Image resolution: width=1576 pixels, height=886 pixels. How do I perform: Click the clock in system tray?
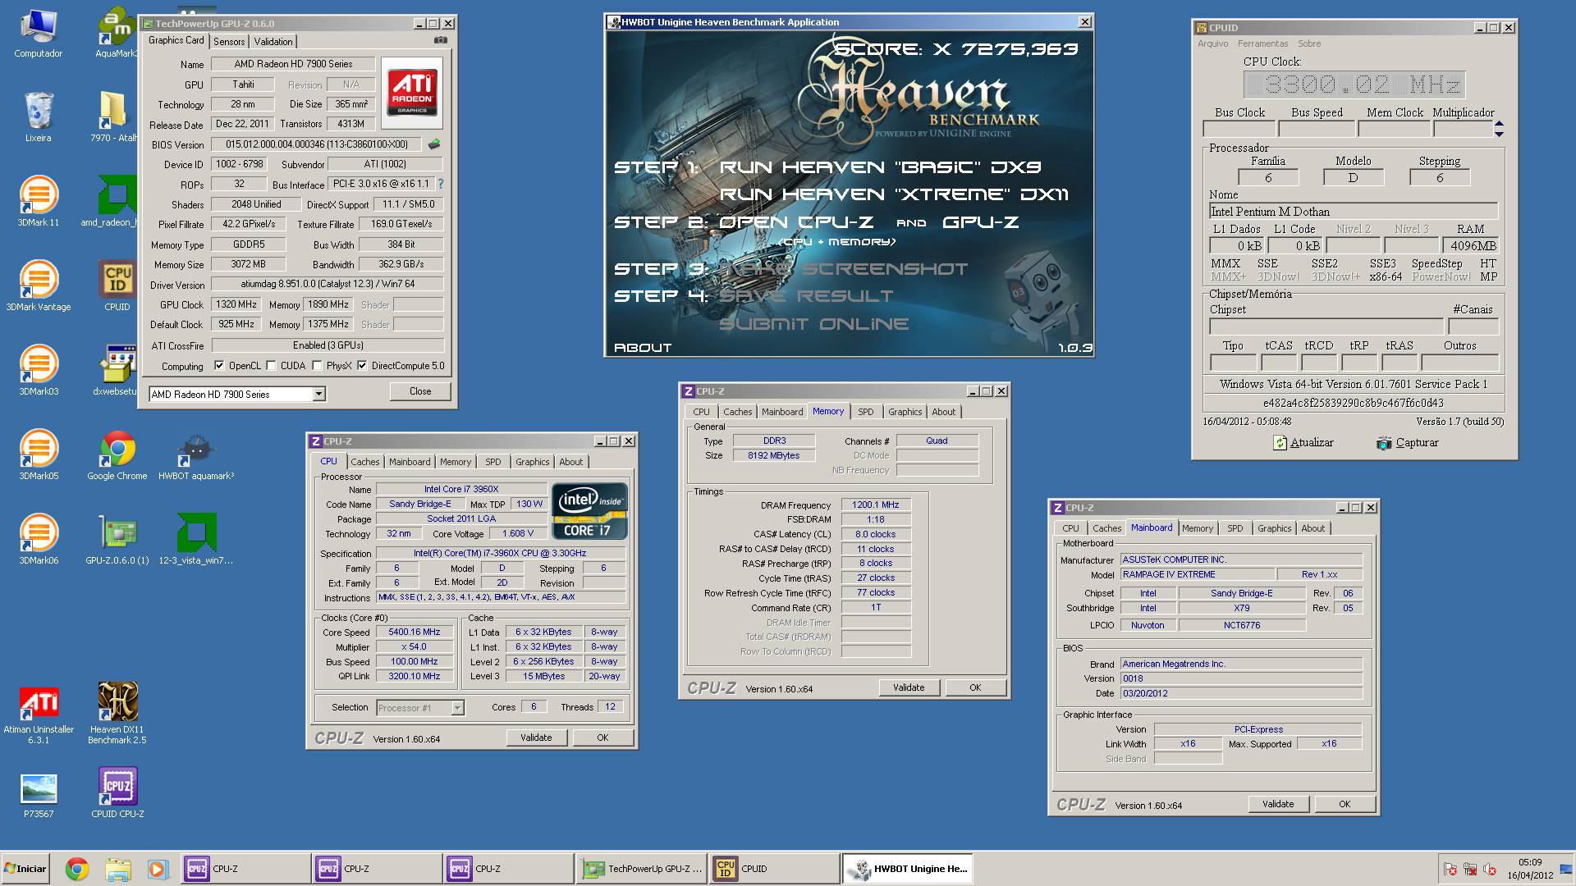click(1530, 869)
